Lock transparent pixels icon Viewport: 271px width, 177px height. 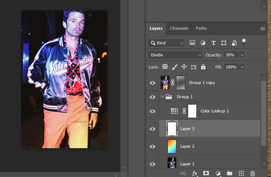[165, 67]
